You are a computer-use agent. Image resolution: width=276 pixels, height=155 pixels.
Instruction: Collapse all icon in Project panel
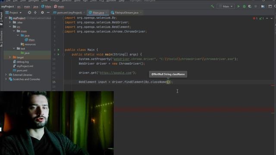[x=35, y=12]
